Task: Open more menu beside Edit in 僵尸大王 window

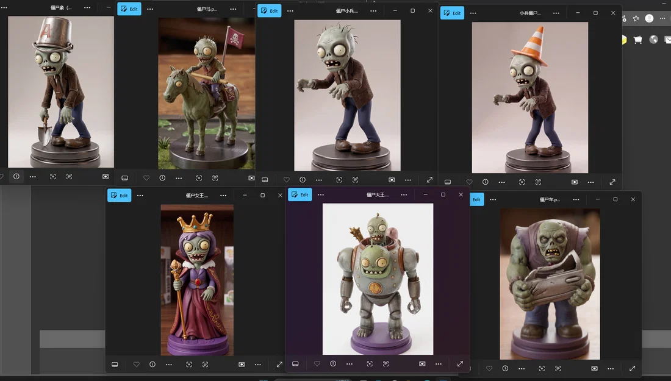Action: pos(320,194)
